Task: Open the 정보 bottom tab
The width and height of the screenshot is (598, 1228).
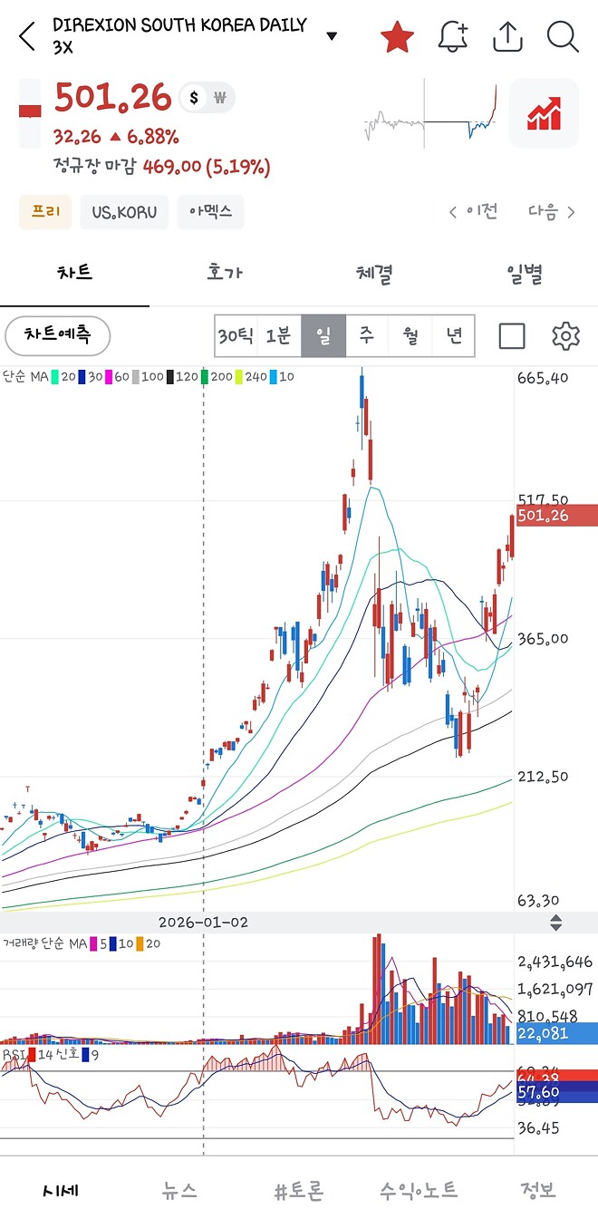Action: coord(538,1191)
